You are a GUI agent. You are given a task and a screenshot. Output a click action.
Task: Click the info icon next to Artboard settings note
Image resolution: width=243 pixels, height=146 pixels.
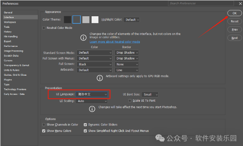[x=100, y=78]
